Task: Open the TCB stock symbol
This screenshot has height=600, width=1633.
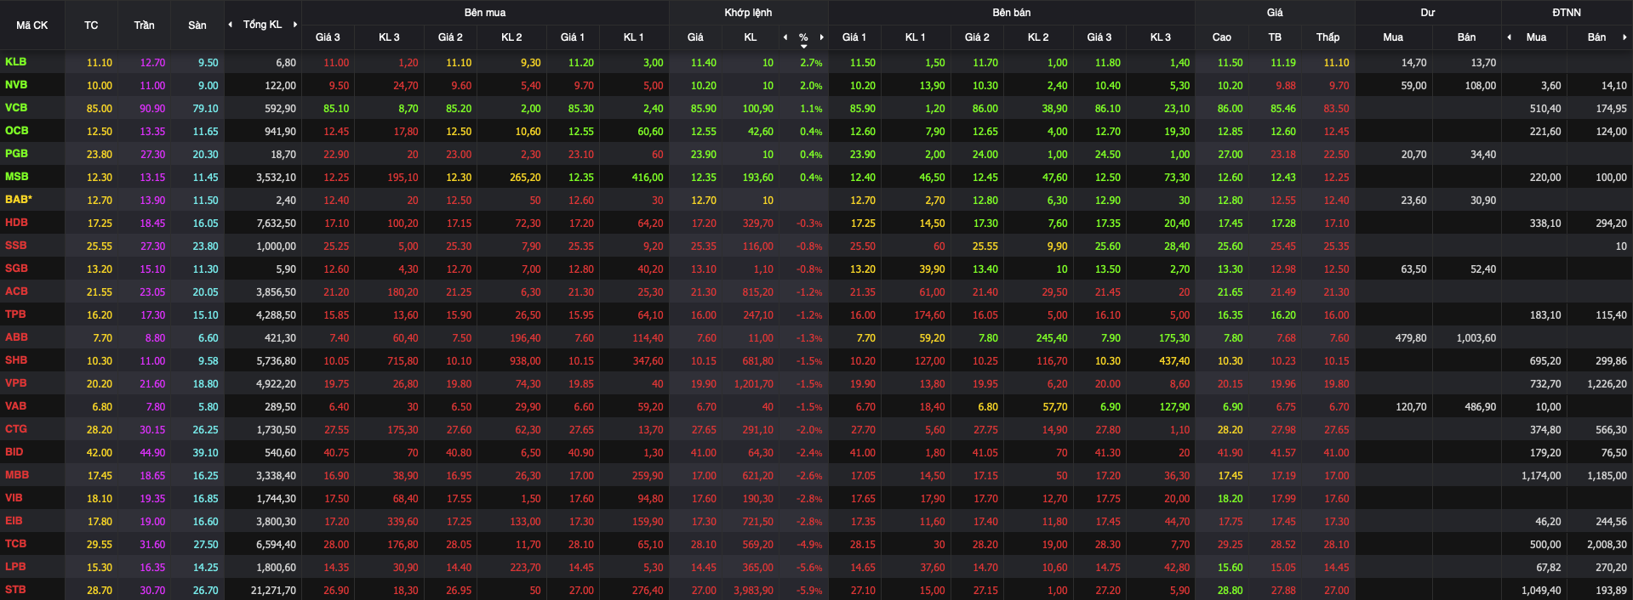Action: [15, 544]
